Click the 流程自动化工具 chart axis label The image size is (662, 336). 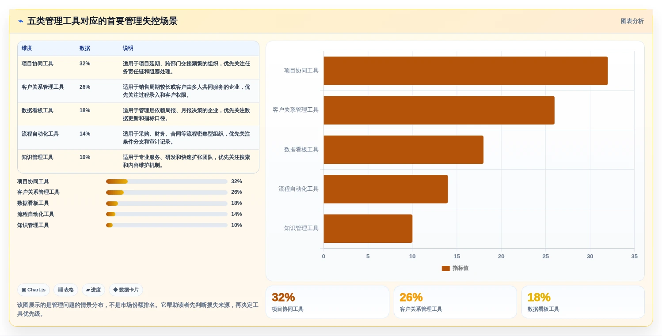click(x=298, y=189)
